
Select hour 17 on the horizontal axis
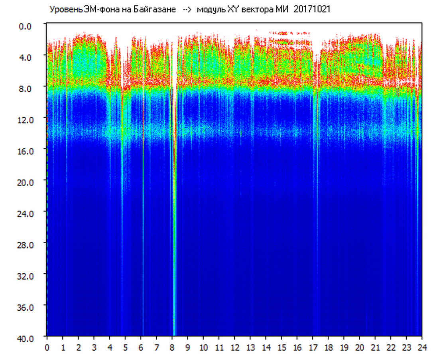[313, 347]
